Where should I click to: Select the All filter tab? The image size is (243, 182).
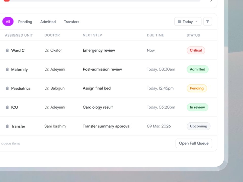click(x=8, y=21)
